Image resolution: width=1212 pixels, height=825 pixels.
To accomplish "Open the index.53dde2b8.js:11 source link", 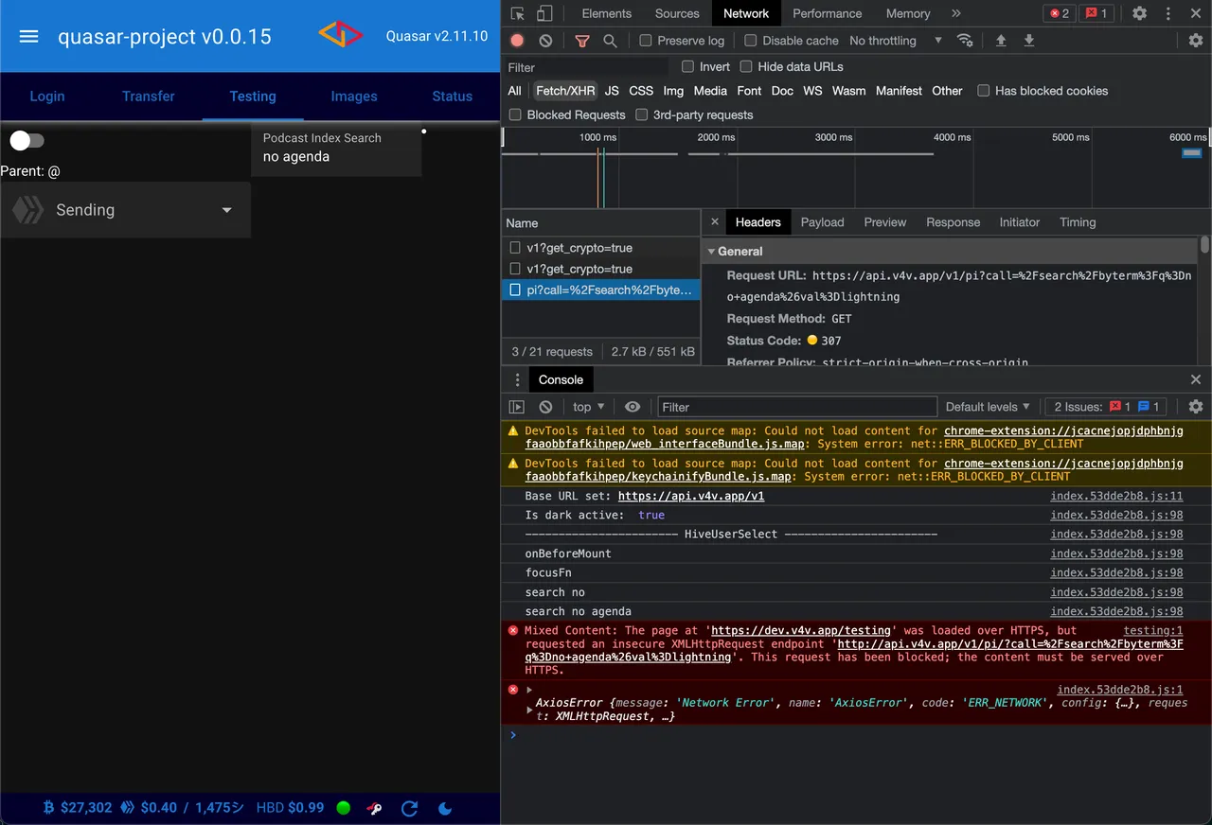I will (x=1116, y=496).
